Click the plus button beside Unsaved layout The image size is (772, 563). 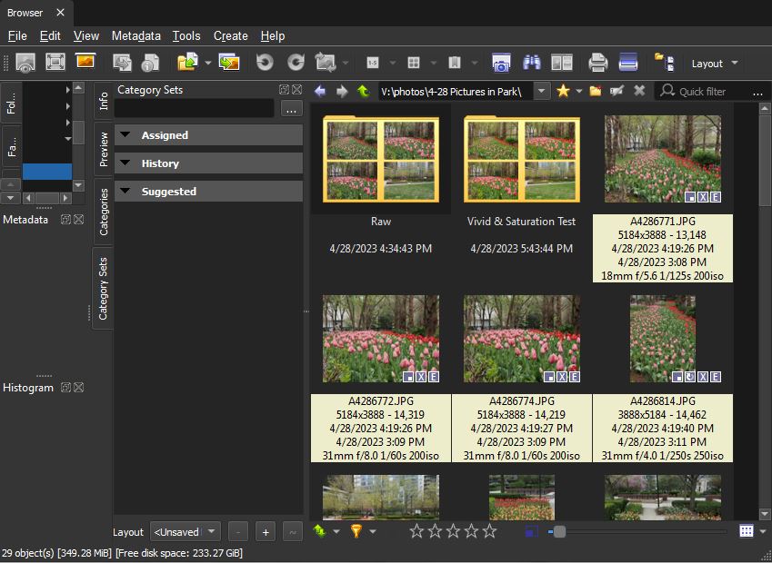coord(266,532)
